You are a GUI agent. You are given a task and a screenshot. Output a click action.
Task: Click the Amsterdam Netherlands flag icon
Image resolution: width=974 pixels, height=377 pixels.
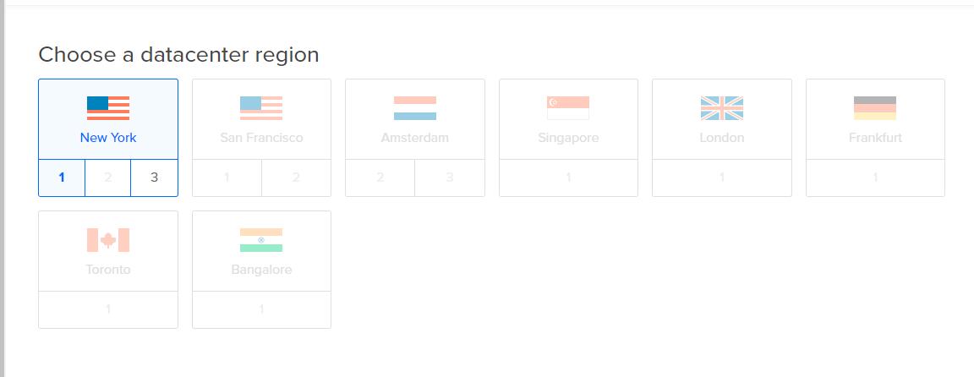tap(415, 108)
